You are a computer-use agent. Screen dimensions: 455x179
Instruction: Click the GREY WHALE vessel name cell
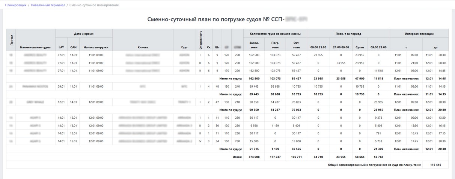pos(35,102)
